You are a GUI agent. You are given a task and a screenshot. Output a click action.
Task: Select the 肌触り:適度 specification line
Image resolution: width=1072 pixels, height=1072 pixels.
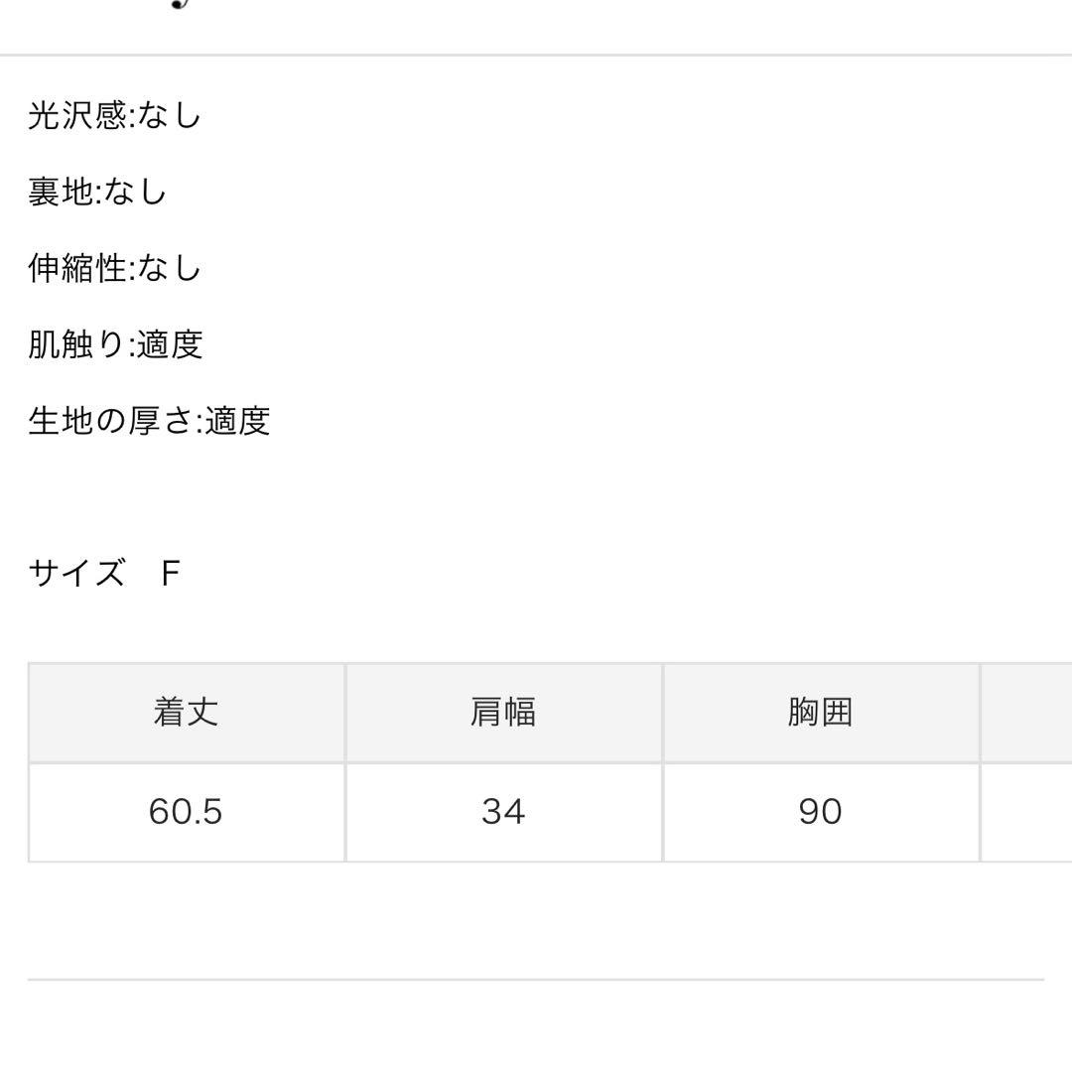point(115,345)
